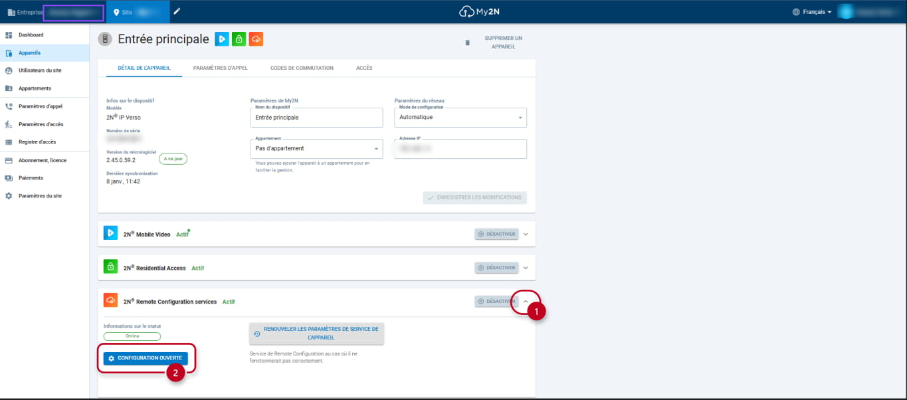Click the orange cloud header badge
Viewport: 907px width, 400px height.
coord(256,39)
